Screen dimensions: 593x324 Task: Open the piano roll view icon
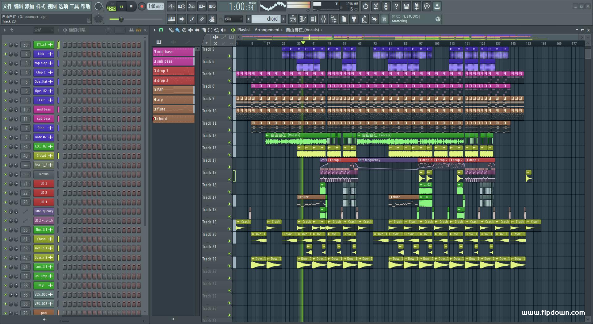coord(303,19)
